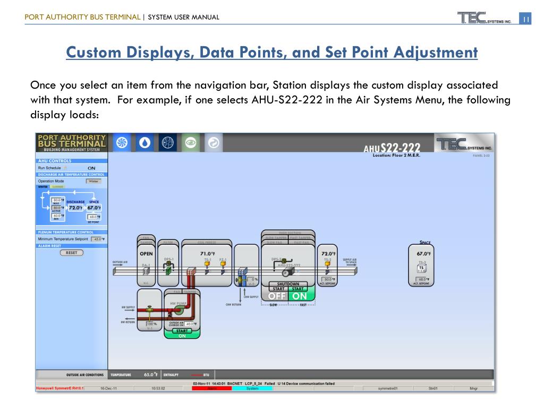
Task: Open the Air Systems fan icon menu
Action: pyautogui.click(x=122, y=142)
